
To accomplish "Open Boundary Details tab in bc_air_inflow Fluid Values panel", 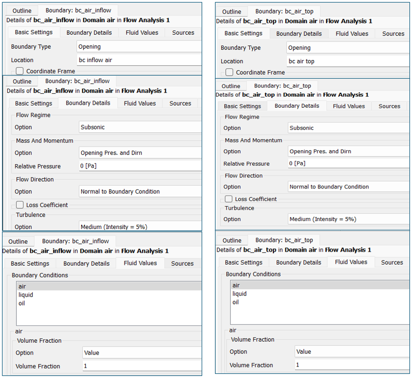I will (86, 264).
